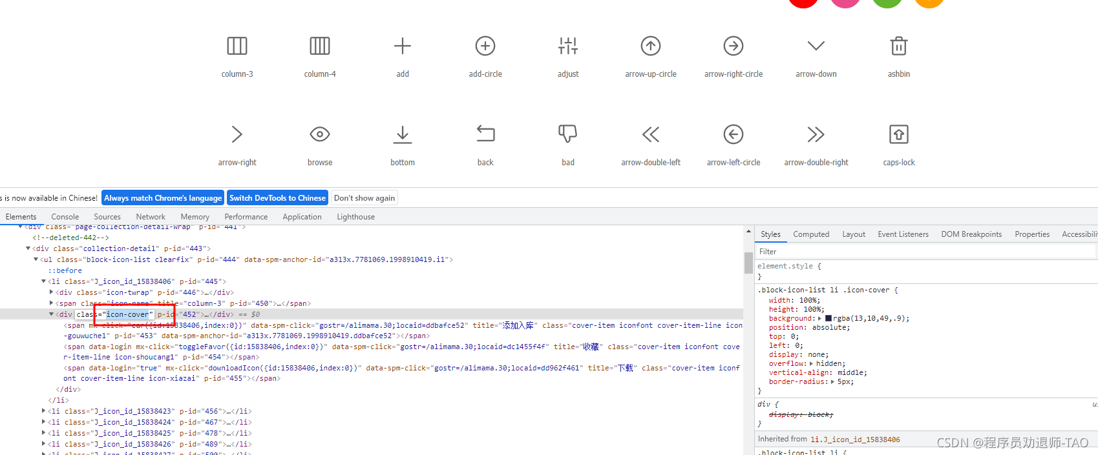Viewport: 1098px width, 455px height.
Task: Click the position: absolute declaration
Action: pos(809,327)
